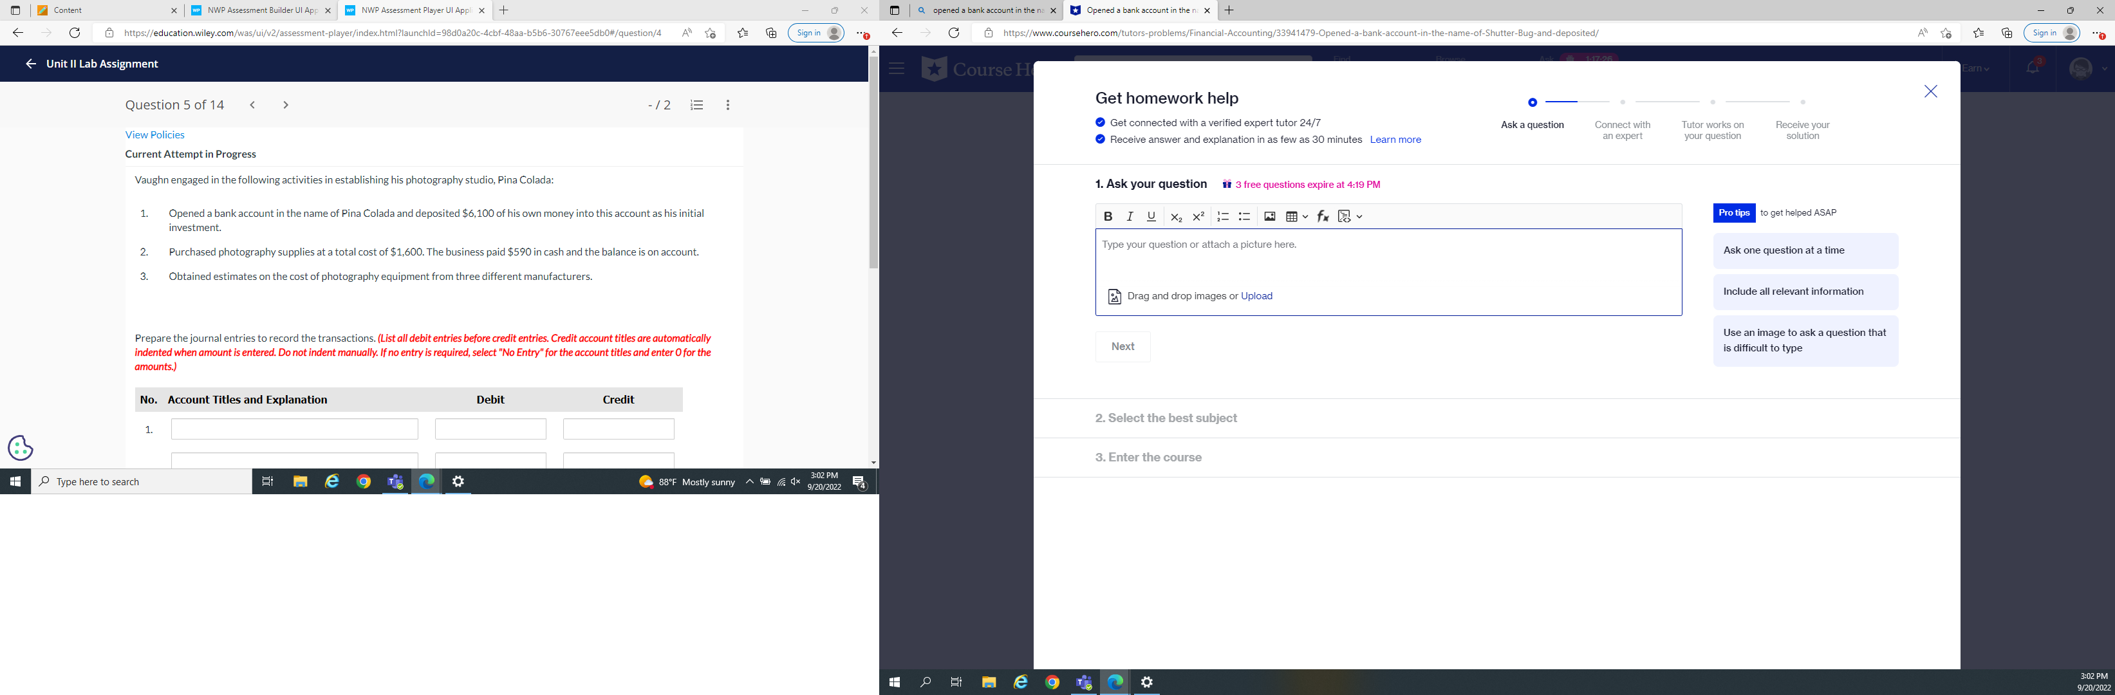
Task: Toggle bold formatting in question editor
Action: point(1108,216)
